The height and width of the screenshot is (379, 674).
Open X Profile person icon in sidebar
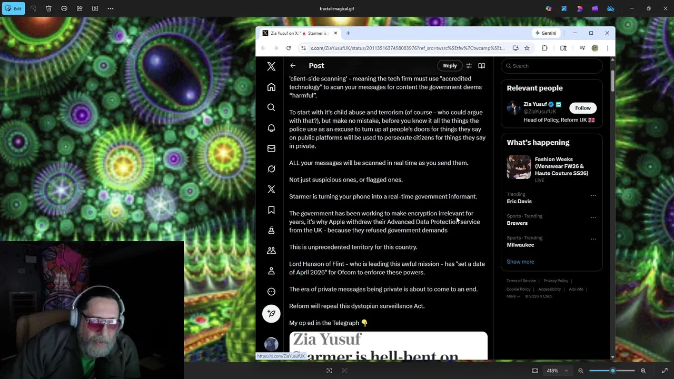(271, 271)
